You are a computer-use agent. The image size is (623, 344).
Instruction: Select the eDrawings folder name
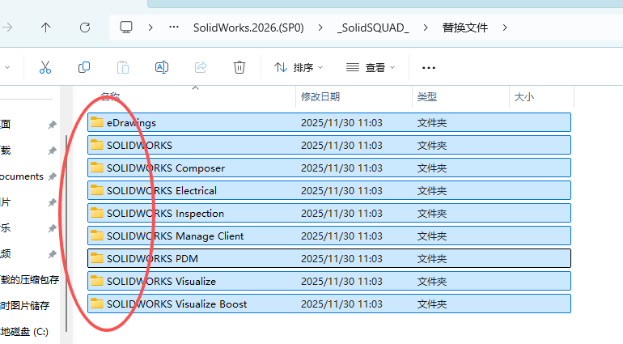coord(131,122)
